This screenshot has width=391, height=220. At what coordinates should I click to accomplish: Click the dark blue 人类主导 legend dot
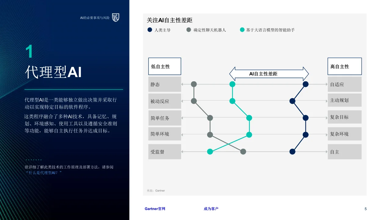(150, 30)
